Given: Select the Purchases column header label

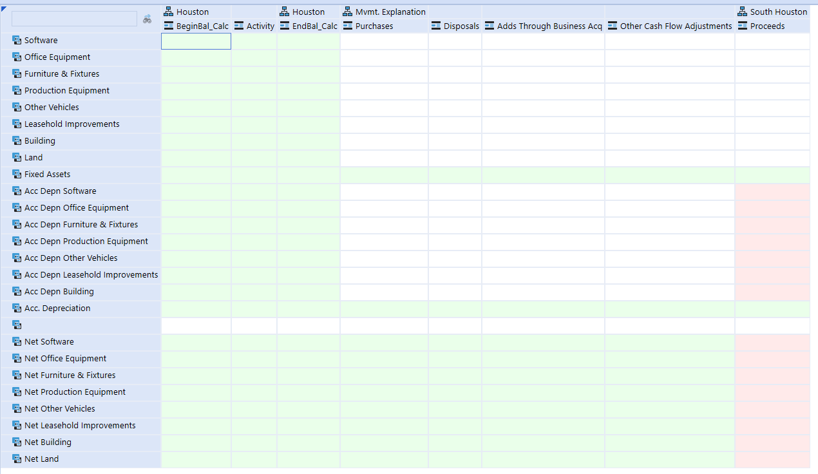Looking at the screenshot, I should (374, 26).
